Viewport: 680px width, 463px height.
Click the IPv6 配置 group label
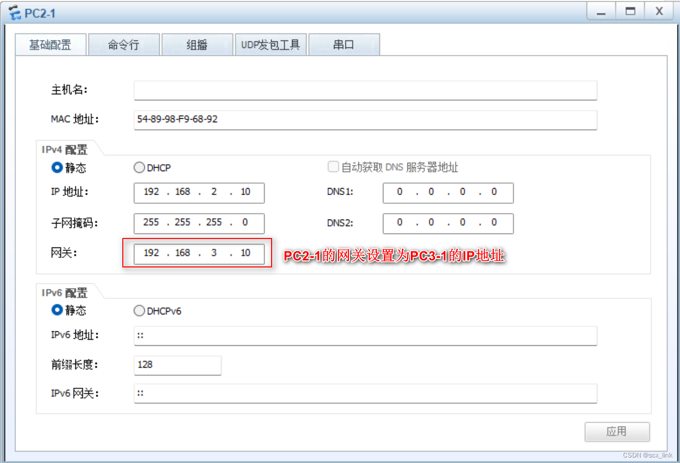click(x=64, y=292)
